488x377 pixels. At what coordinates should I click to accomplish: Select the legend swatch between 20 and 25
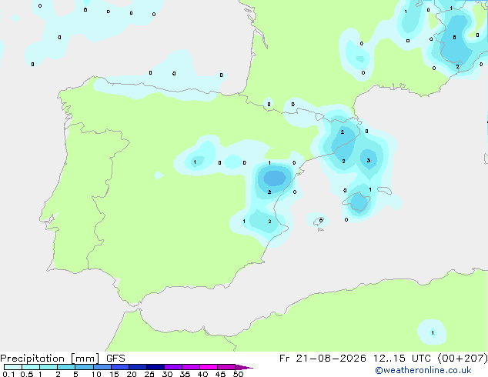pyautogui.click(x=138, y=367)
